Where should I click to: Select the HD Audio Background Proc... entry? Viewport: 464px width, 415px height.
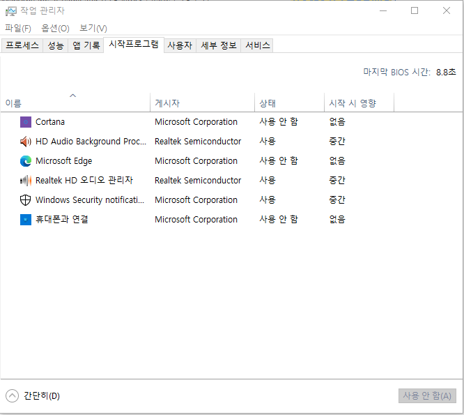(x=91, y=142)
